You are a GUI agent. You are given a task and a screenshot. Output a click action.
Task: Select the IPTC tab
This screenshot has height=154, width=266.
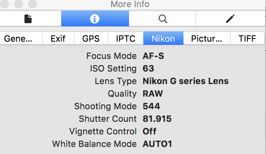point(126,38)
